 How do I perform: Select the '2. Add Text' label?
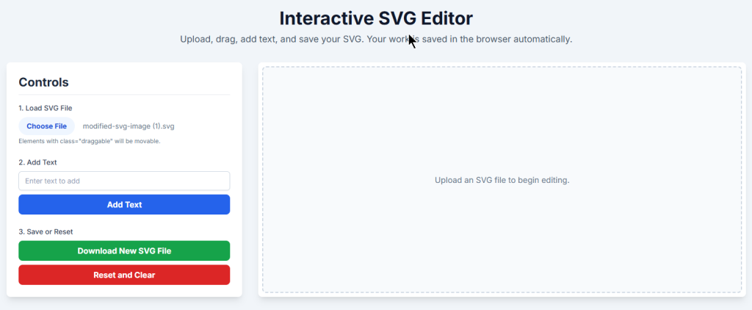37,162
